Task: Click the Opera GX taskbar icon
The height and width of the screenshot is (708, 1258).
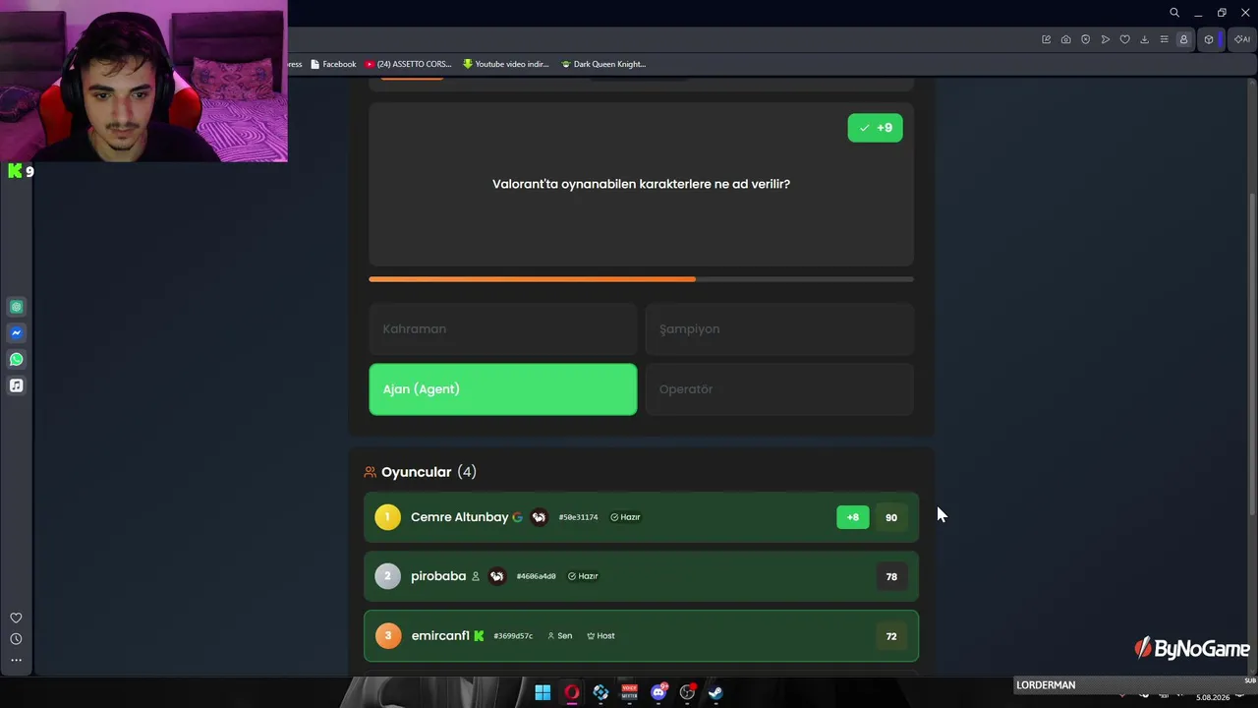Action: (571, 692)
